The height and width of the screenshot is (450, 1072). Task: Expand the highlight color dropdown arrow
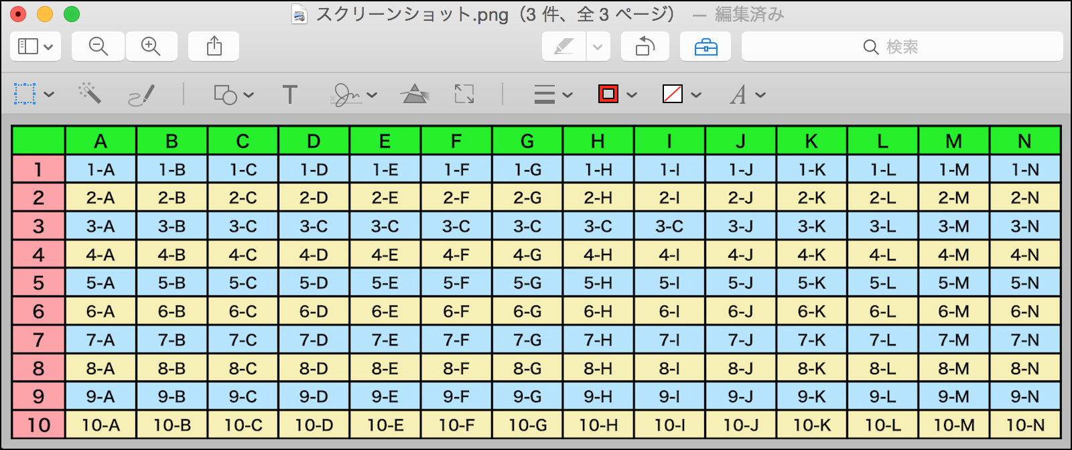(x=598, y=47)
